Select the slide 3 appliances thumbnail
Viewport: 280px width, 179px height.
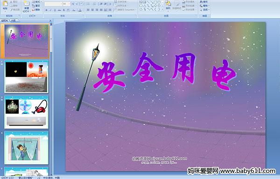click(x=27, y=112)
